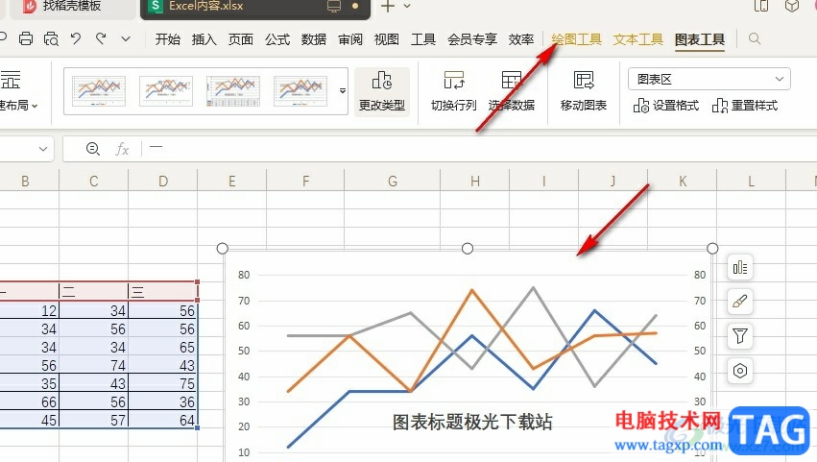Click 设置格式 format button

click(666, 106)
